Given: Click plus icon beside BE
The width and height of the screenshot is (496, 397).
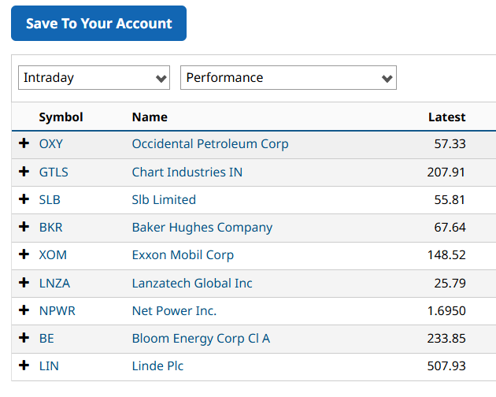Looking at the screenshot, I should click(x=24, y=338).
